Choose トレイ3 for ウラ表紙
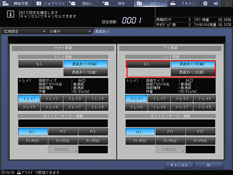 (182, 99)
